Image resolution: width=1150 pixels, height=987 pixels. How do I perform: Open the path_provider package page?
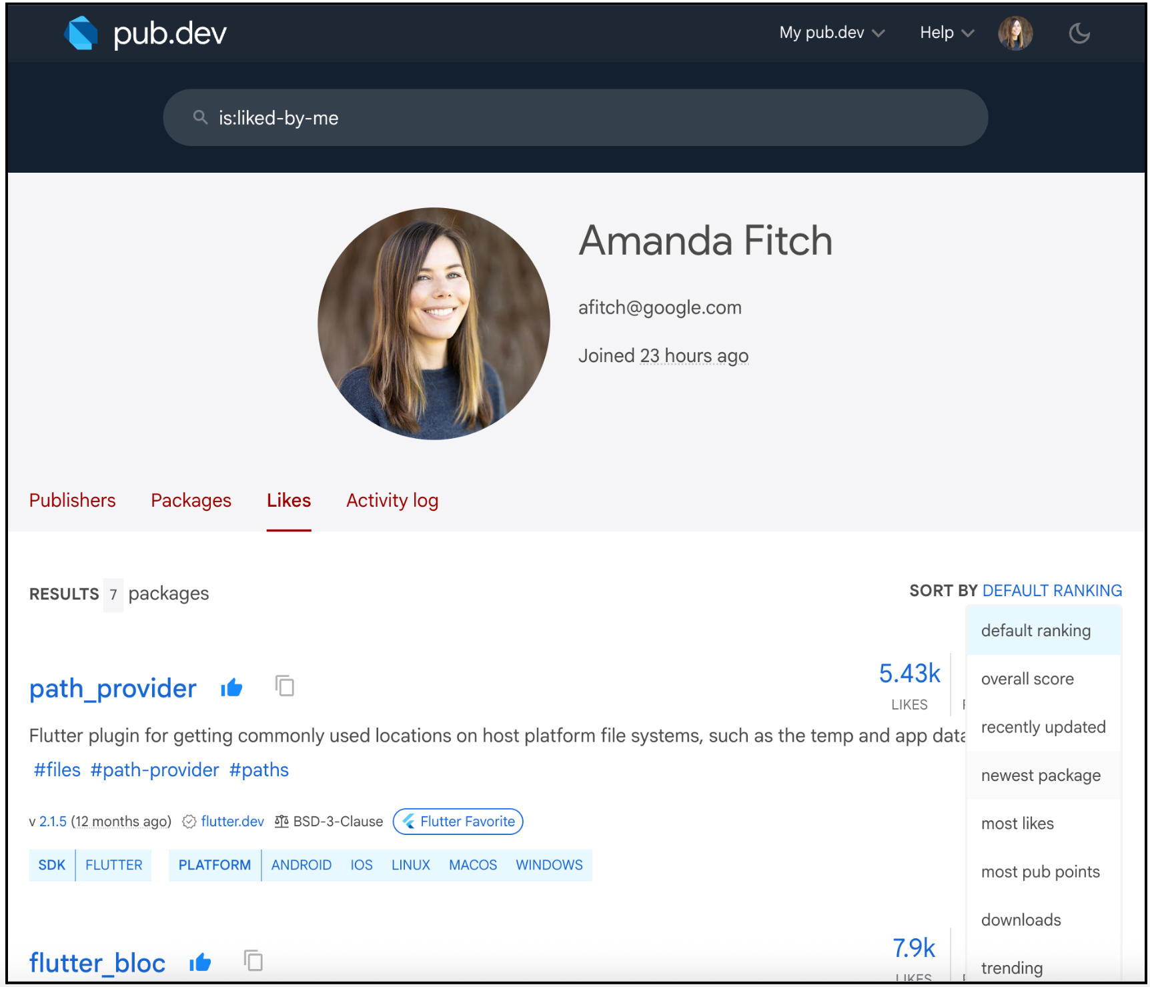click(x=112, y=688)
